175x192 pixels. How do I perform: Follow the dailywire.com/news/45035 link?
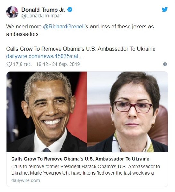pyautogui.click(x=45, y=56)
